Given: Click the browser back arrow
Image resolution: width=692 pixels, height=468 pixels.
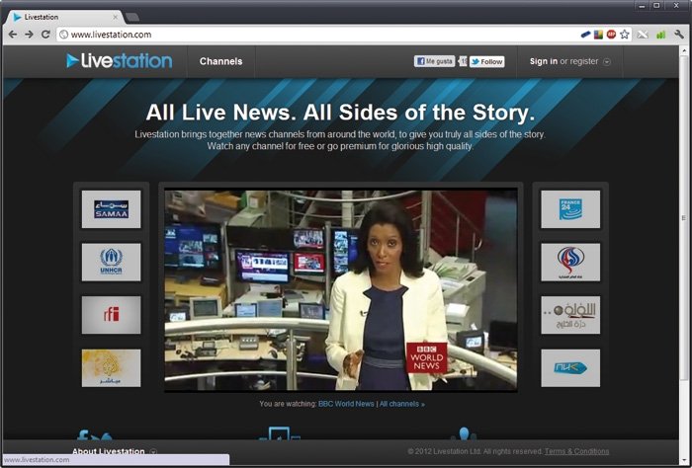Looking at the screenshot, I should [13, 35].
